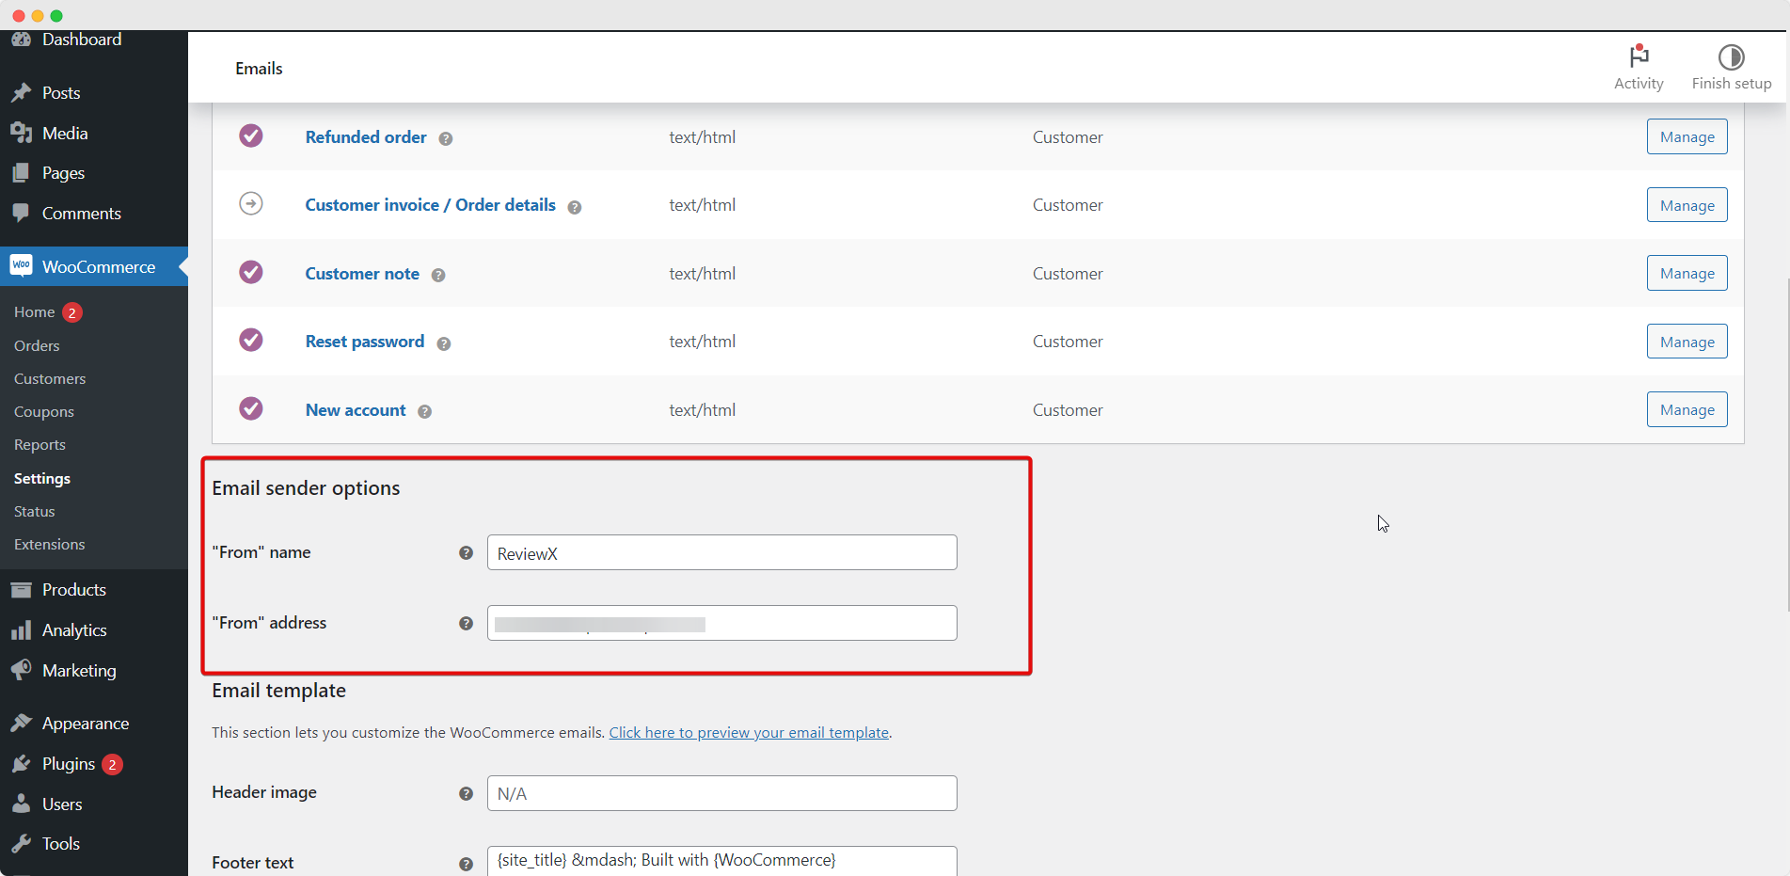The width and height of the screenshot is (1790, 876).
Task: Open the Reset password email link
Action: [x=365, y=342]
